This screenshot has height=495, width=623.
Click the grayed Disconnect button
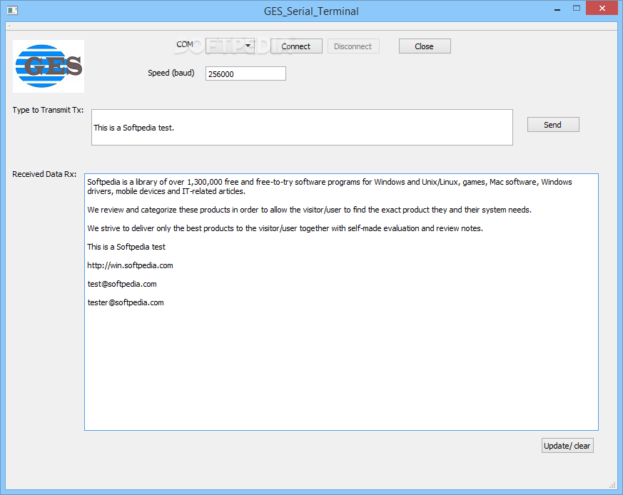353,46
